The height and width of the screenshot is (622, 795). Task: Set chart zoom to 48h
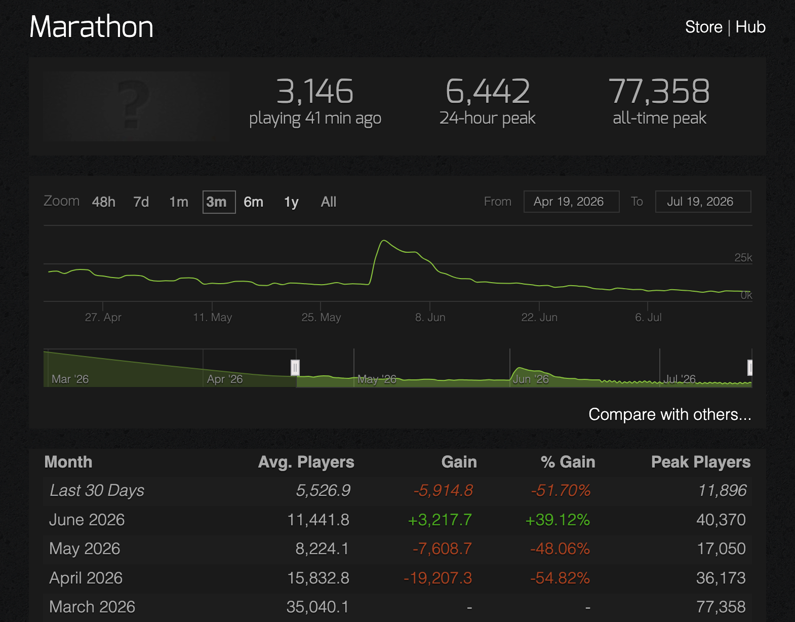tap(104, 202)
